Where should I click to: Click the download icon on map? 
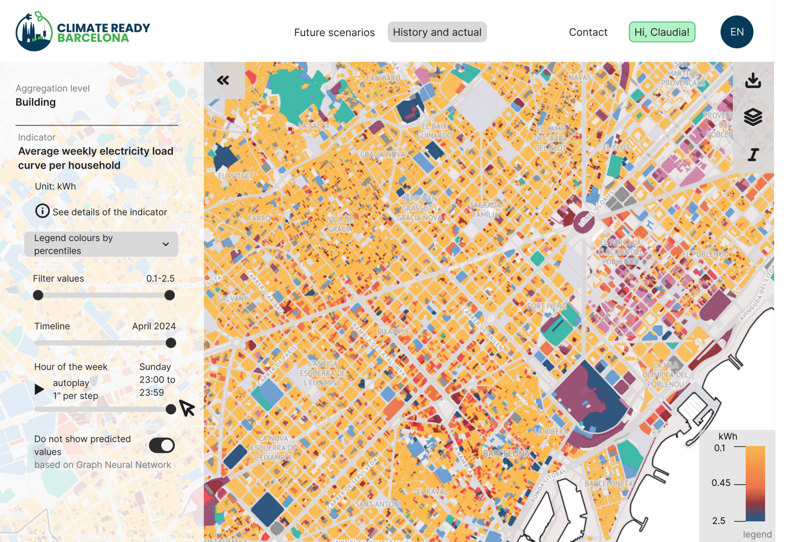(753, 81)
